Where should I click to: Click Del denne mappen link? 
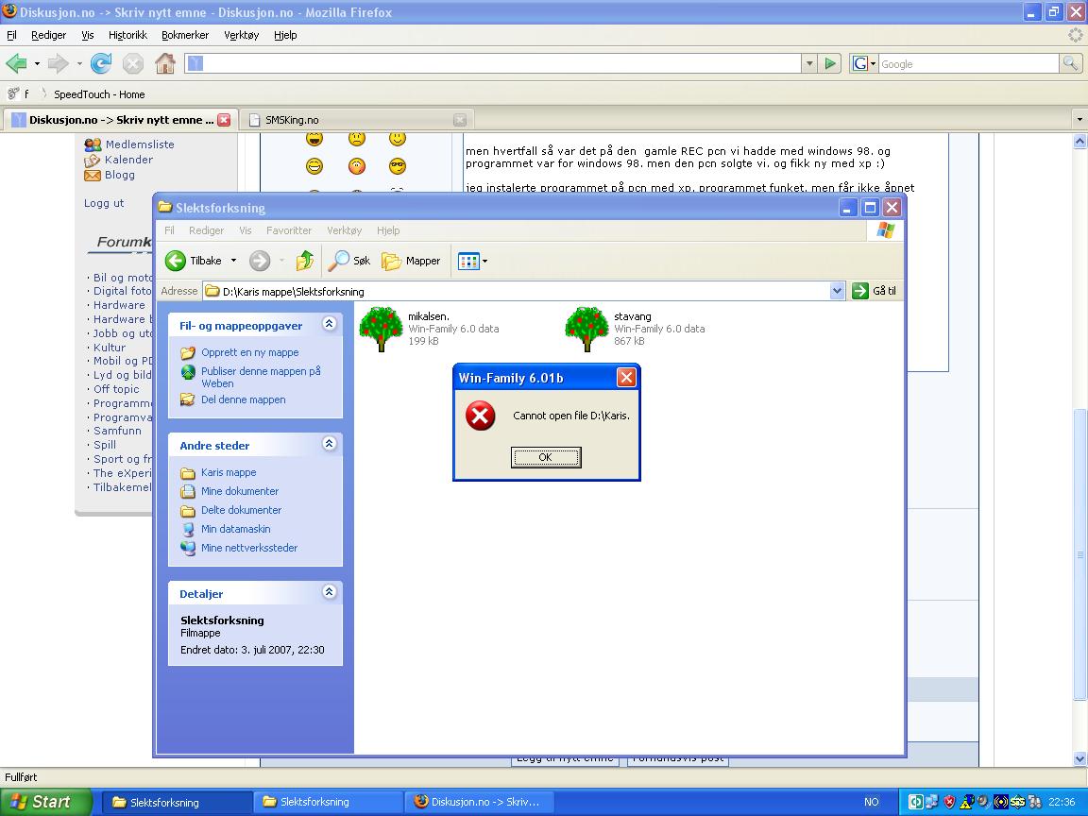[x=243, y=399]
